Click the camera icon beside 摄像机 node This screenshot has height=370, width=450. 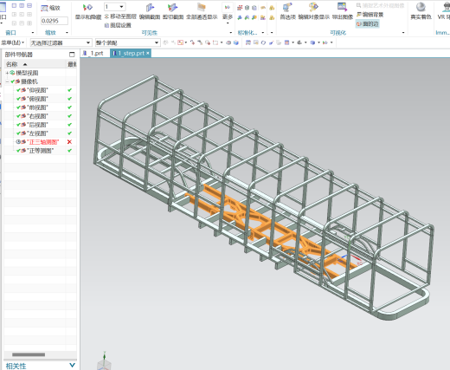(17, 81)
